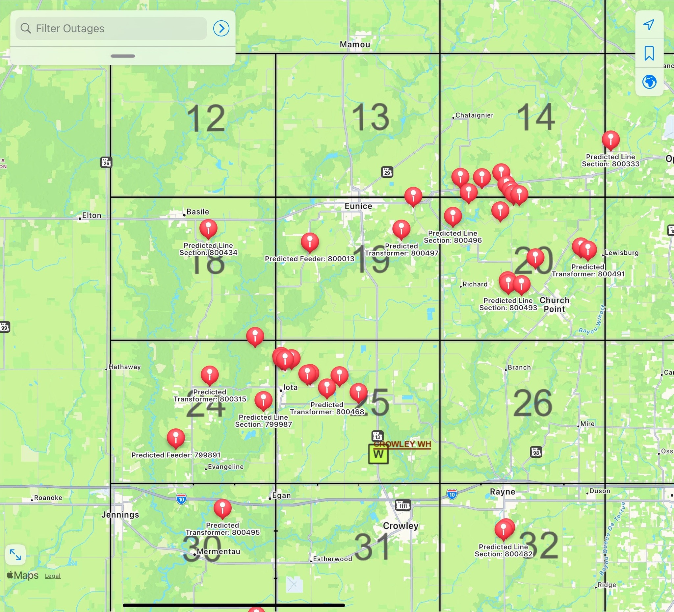674x612 pixels.
Task: Select pin for Predicted Line Section 800496
Action: click(x=453, y=217)
